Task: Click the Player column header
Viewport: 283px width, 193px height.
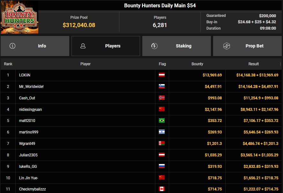Action: tap(85, 64)
